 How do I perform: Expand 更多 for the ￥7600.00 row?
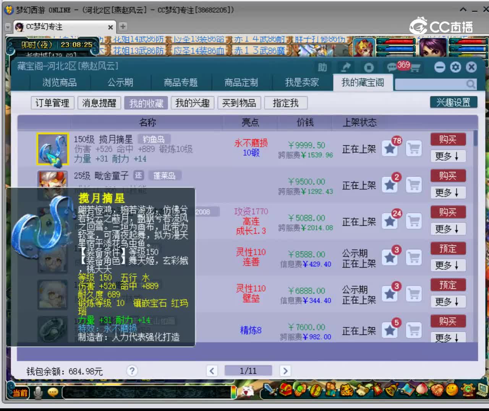click(x=448, y=337)
